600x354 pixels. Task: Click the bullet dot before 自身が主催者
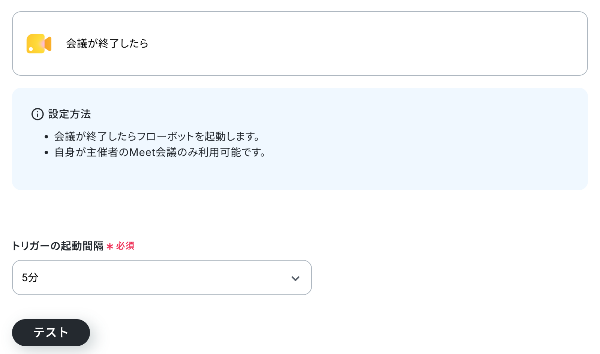(x=46, y=153)
